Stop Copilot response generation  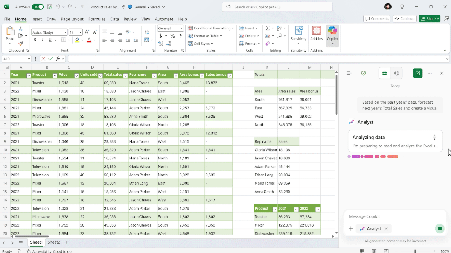[x=439, y=228]
